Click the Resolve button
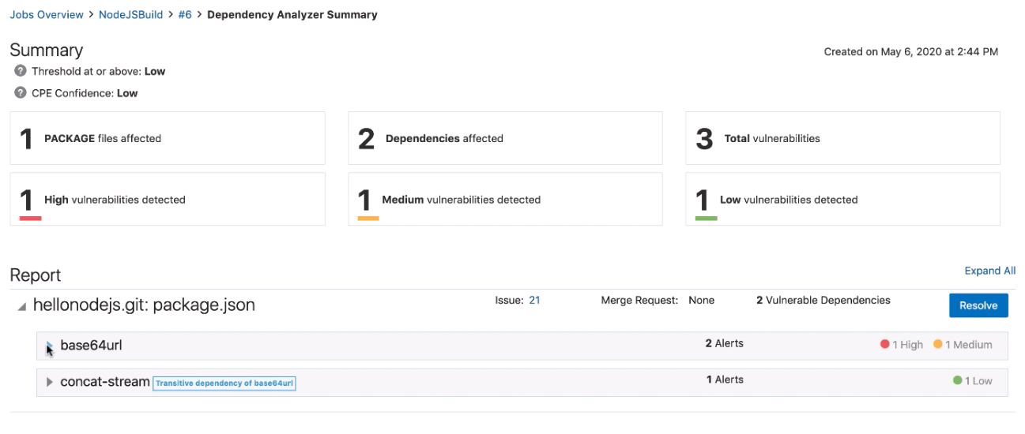Screen dimensions: 1025x434 (978, 305)
